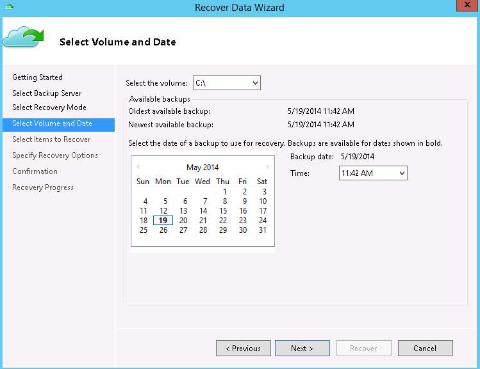Select May 7 in the calendar
This screenshot has height=369, width=480.
pos(205,201)
